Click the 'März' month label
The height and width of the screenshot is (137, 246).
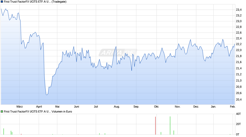pyautogui.click(x=20, y=107)
